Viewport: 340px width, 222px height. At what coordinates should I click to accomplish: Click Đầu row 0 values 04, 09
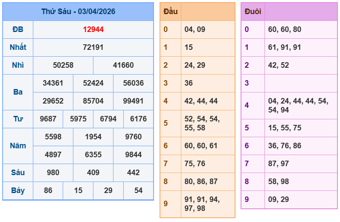[x=195, y=29]
